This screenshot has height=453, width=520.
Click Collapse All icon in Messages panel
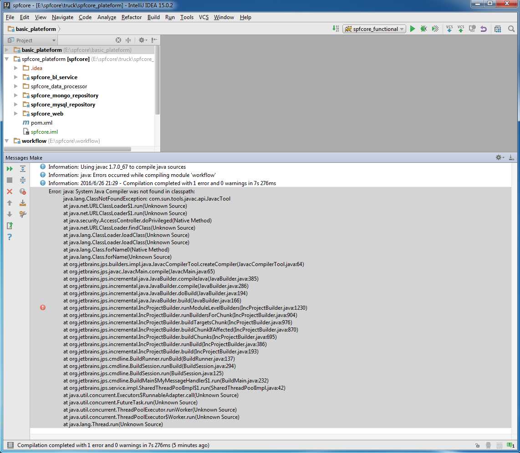(x=23, y=180)
